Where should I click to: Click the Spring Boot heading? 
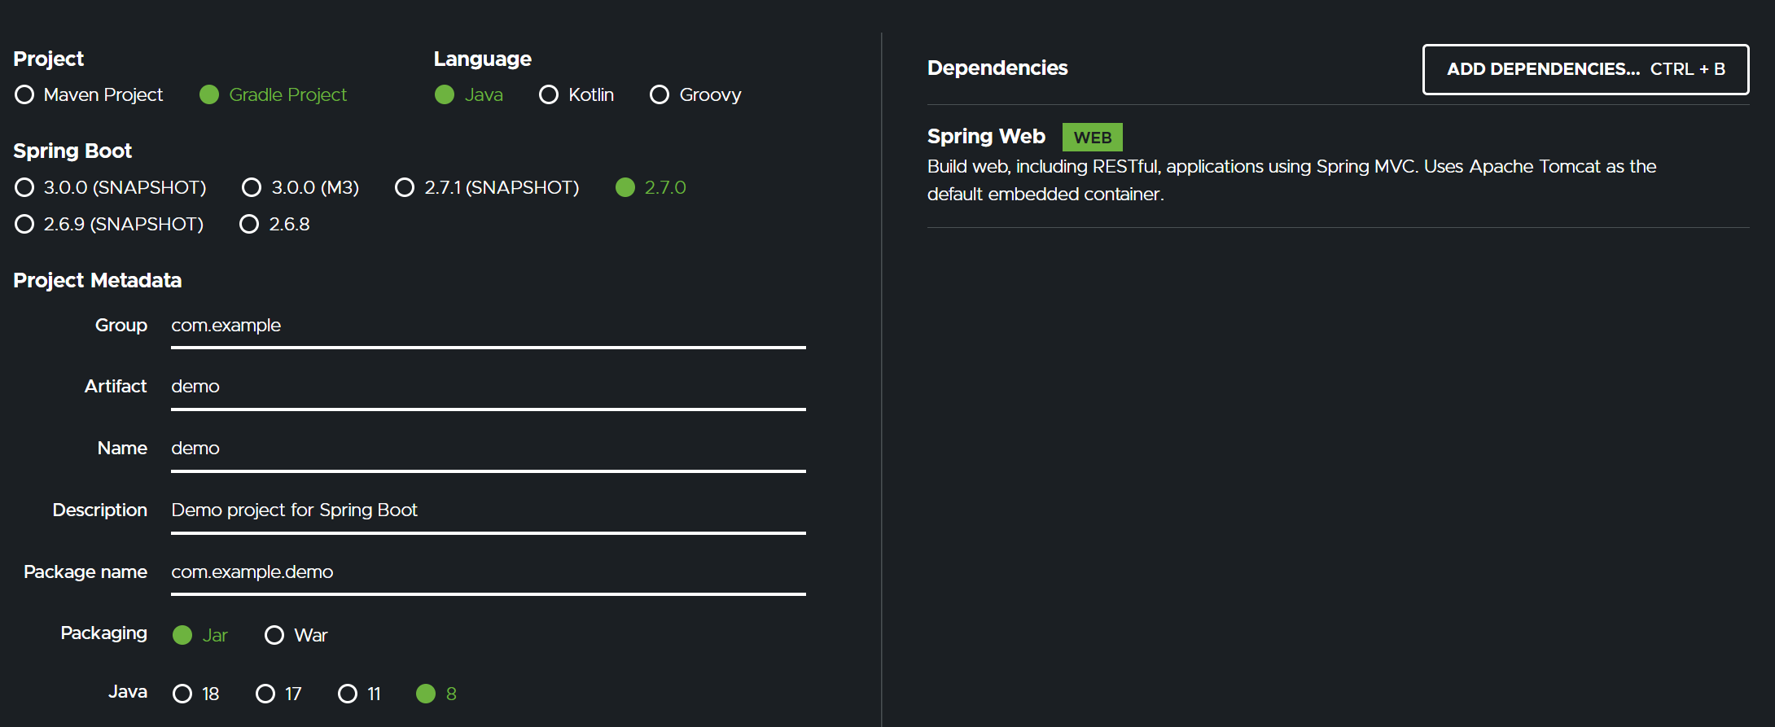point(72,151)
